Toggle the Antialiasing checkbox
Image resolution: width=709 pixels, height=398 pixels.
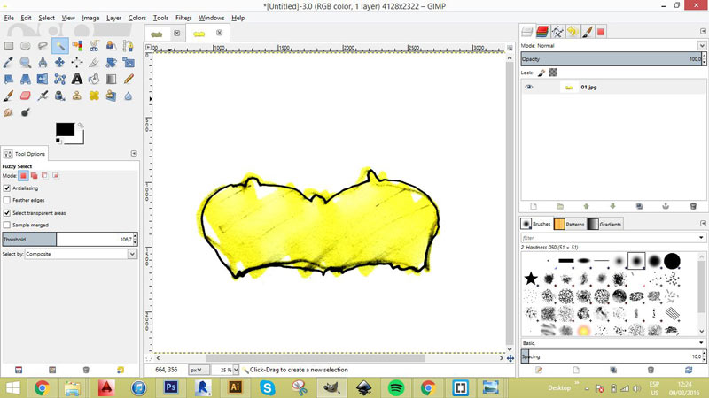(x=7, y=188)
